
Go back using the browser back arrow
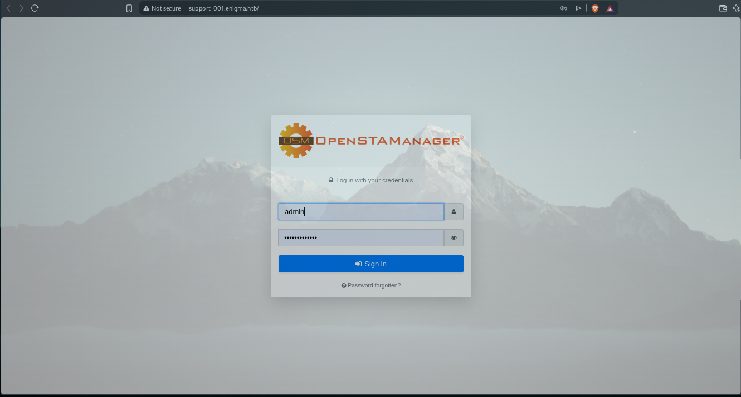(8, 8)
